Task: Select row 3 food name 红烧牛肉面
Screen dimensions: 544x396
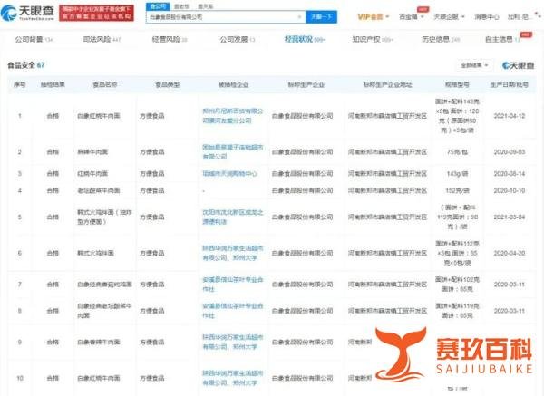Action: [x=92, y=173]
